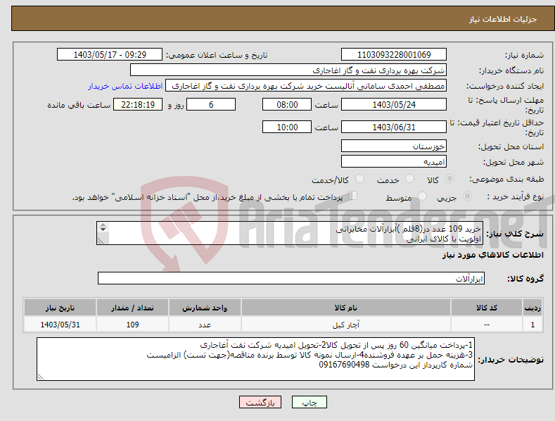Click scroll down arrow in description box

pos(103,230)
